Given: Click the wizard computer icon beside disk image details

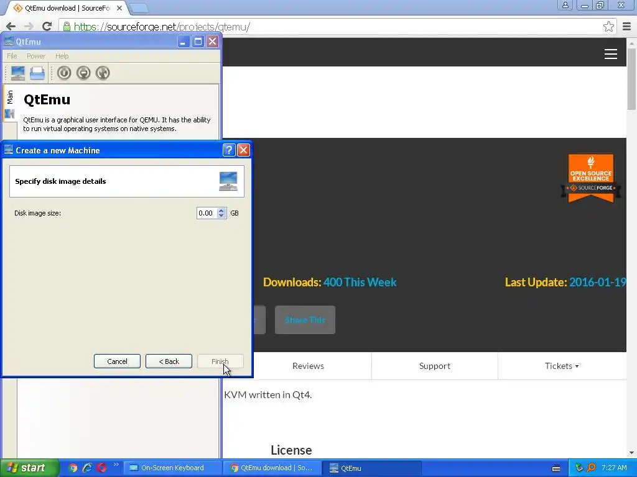Looking at the screenshot, I should coord(228,181).
